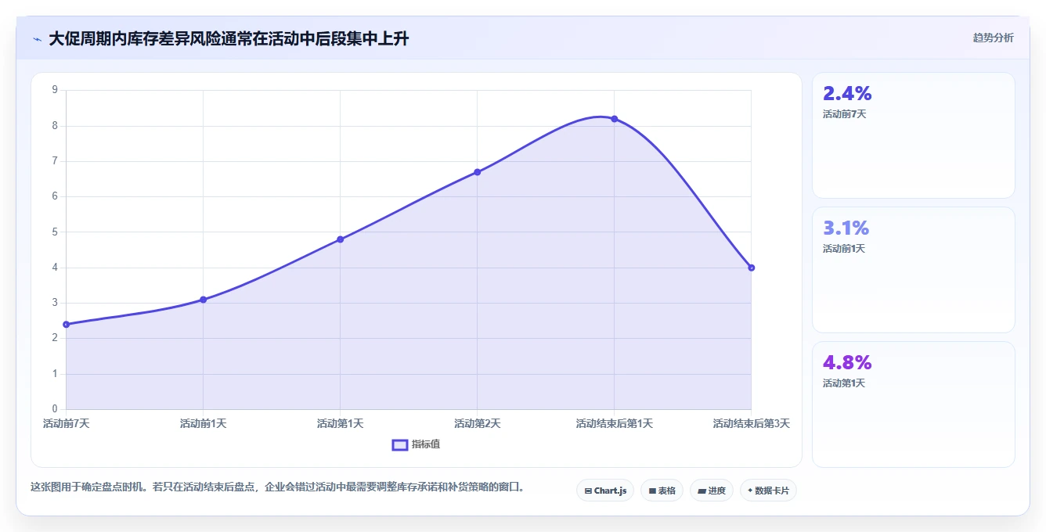Click y-axis value 9
Image resolution: width=1046 pixels, height=532 pixels.
[x=55, y=90]
